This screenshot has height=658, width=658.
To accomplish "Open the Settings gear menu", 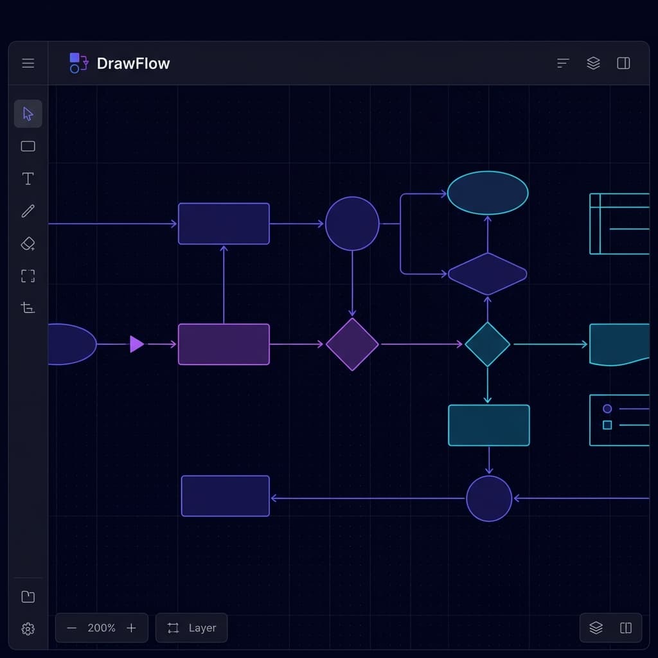I will coord(28,628).
